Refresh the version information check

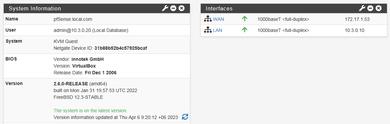pos(185,117)
